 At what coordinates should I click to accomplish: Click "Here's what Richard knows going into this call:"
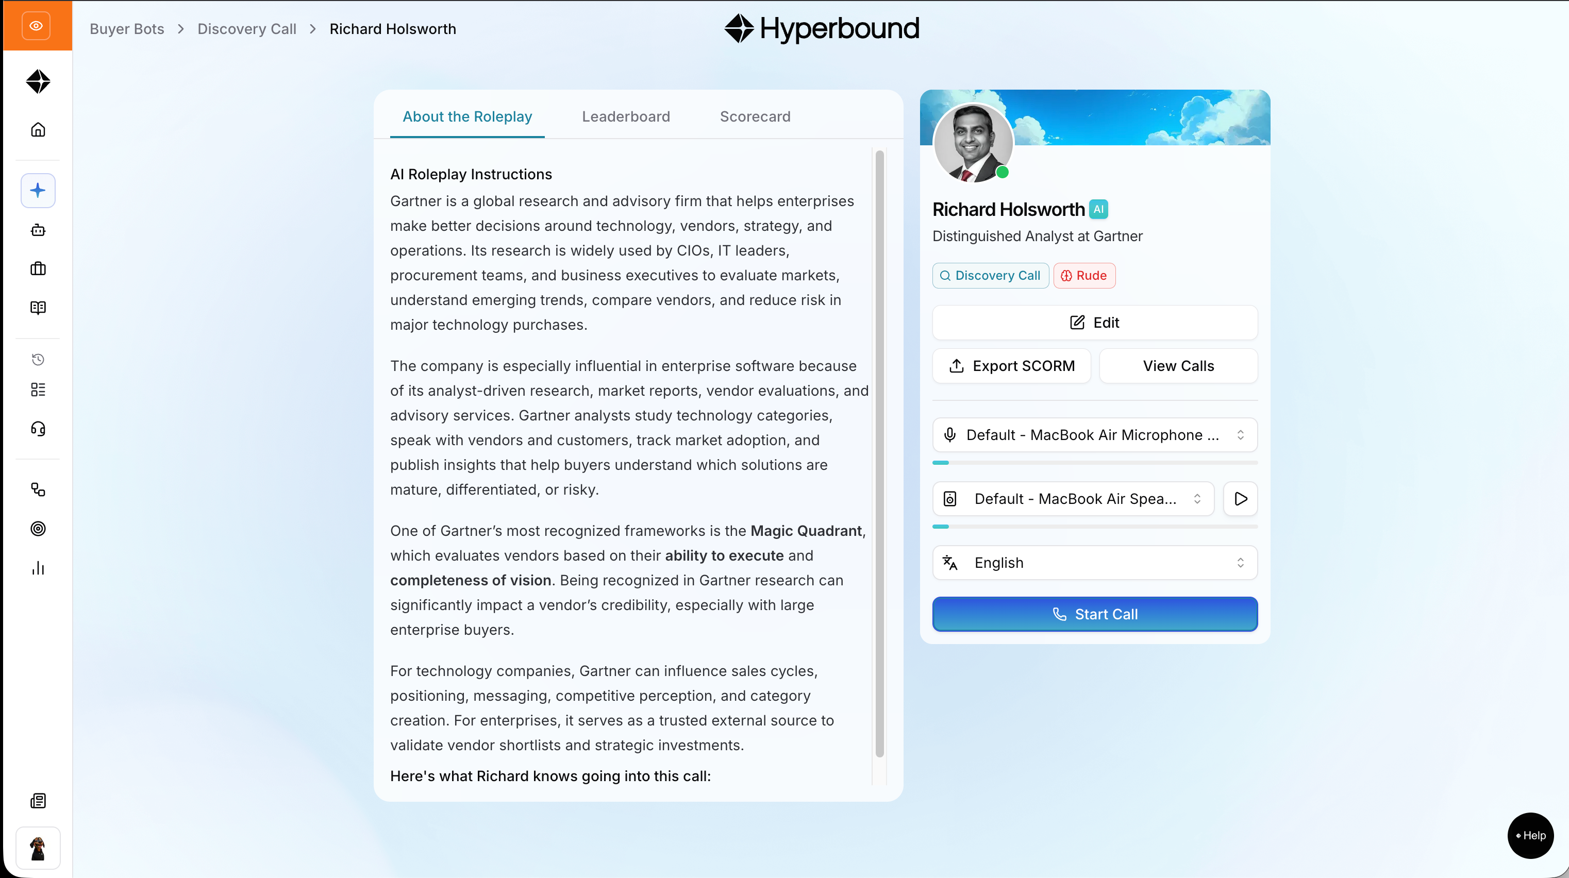tap(550, 776)
